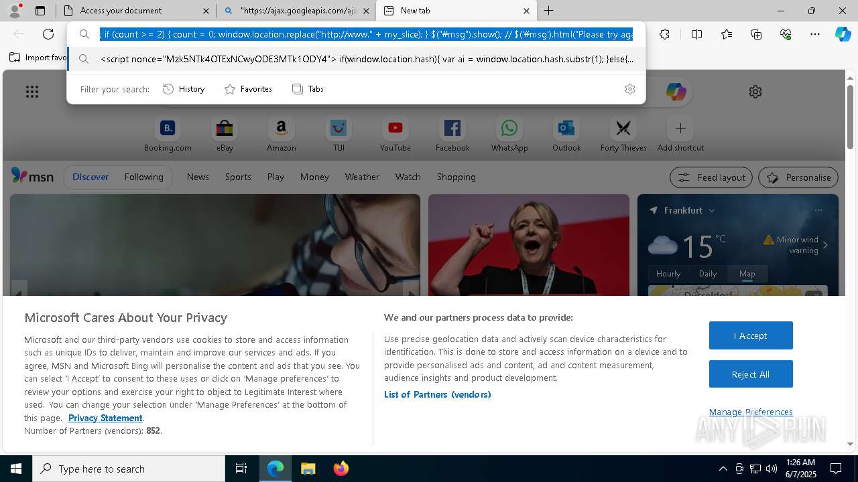Open Sports category
The image size is (858, 482).
[238, 177]
